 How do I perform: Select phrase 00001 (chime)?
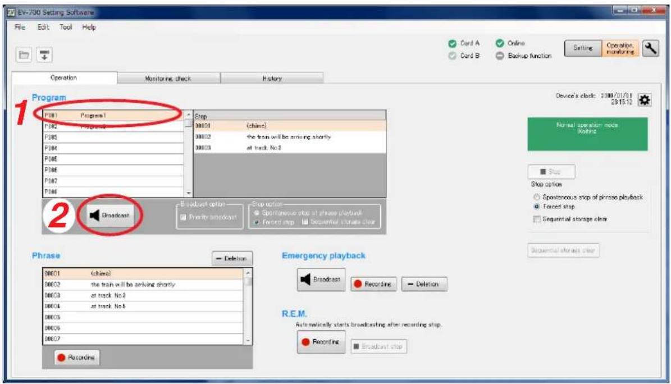(143, 273)
